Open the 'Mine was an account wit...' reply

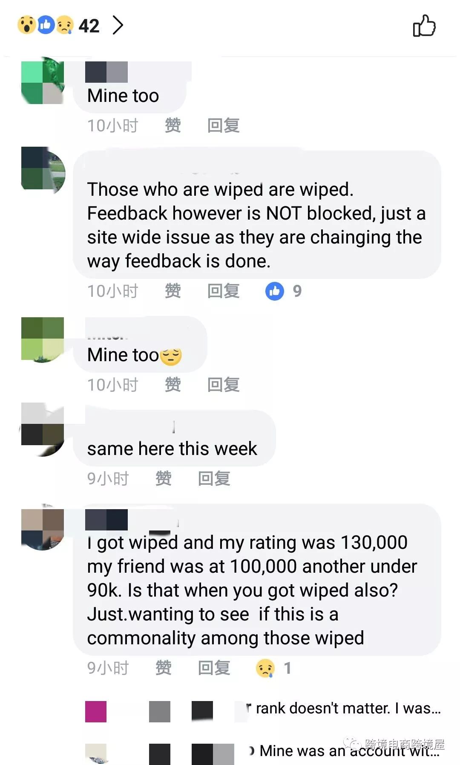(349, 751)
